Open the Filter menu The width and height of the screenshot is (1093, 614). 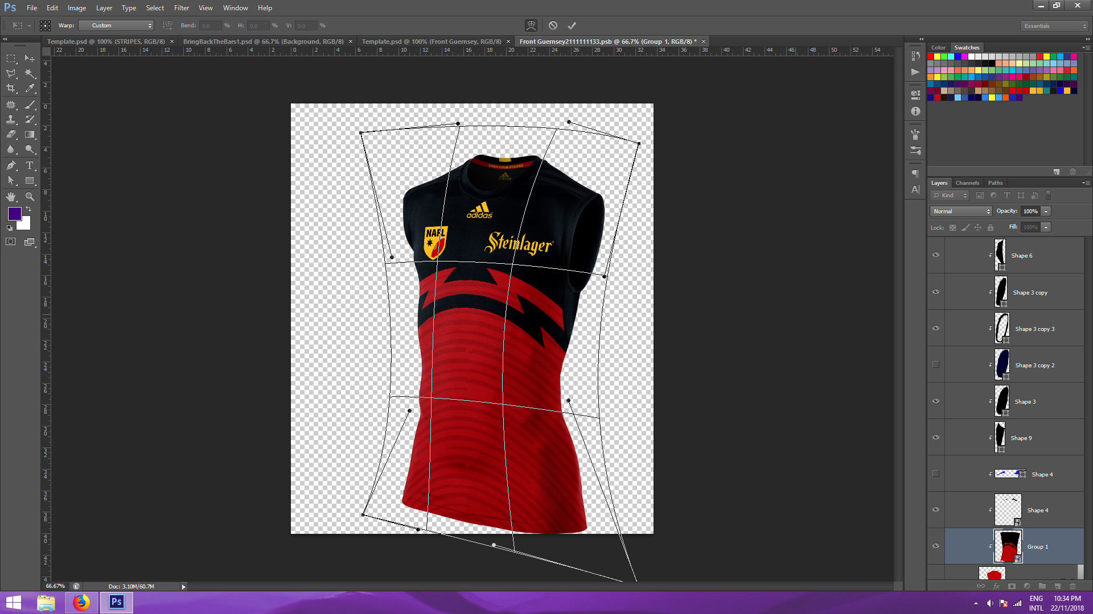click(182, 8)
